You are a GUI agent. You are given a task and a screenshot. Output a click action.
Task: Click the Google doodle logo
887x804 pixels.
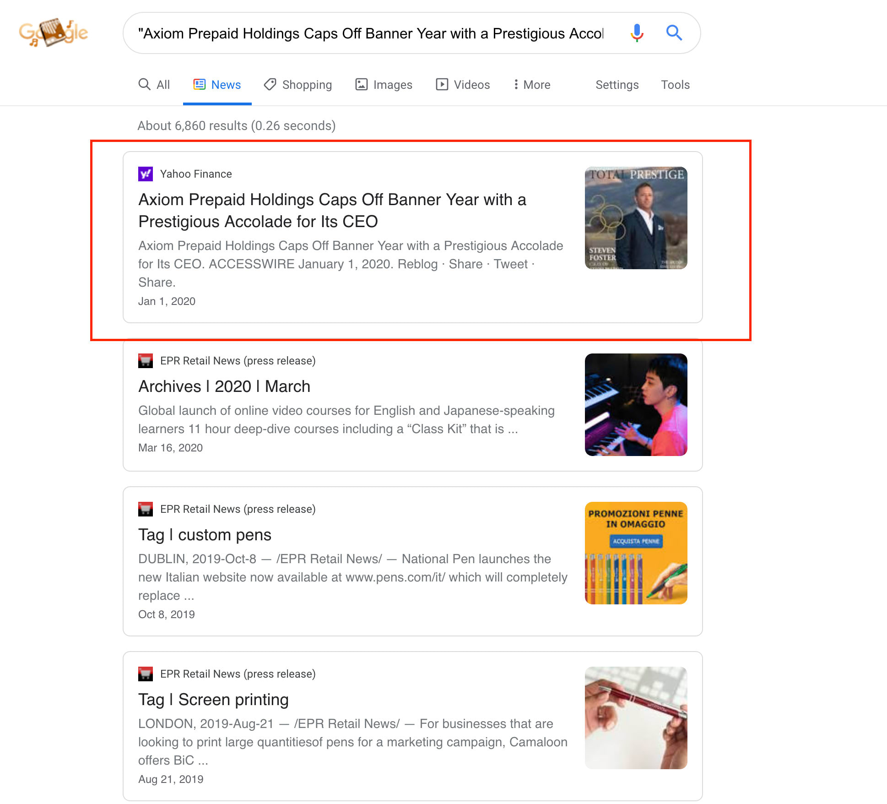tap(53, 33)
